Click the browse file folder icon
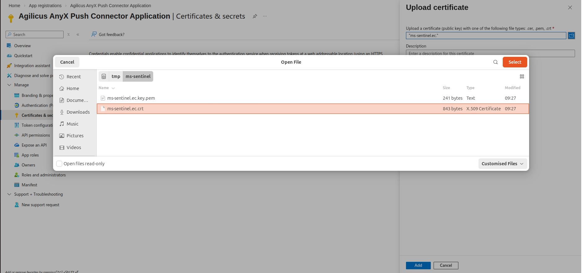 click(x=571, y=36)
